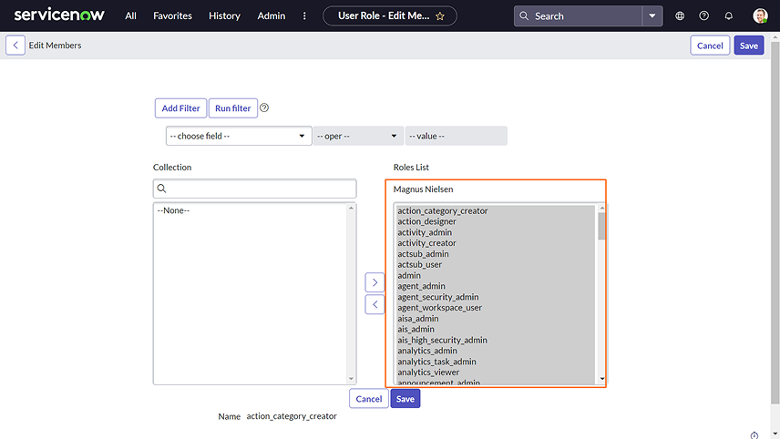Open the choose field dropdown
This screenshot has height=439, width=780.
pos(239,136)
